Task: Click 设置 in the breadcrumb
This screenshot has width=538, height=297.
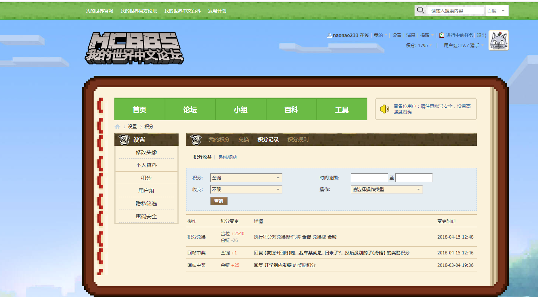Action: click(x=132, y=127)
